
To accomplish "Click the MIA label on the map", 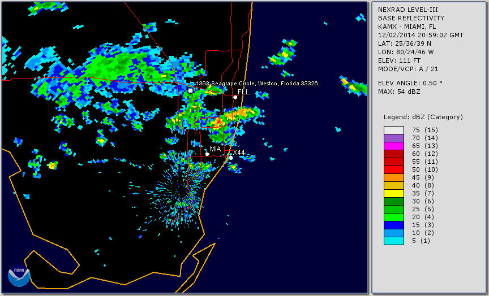I will [215, 149].
